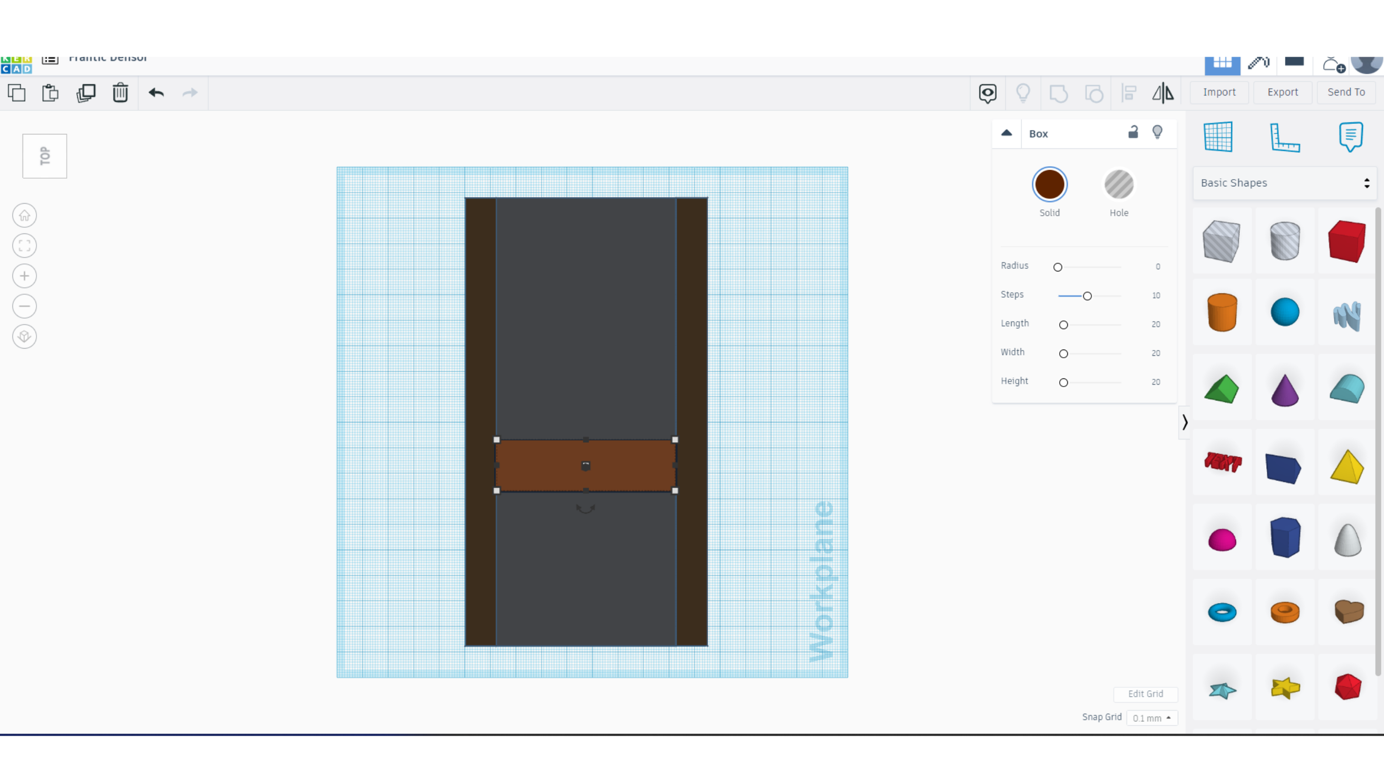Image resolution: width=1384 pixels, height=778 pixels.
Task: Click the Steps slider handle
Action: (1087, 296)
